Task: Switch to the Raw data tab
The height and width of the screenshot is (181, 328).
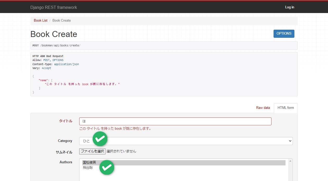Action: [263, 108]
